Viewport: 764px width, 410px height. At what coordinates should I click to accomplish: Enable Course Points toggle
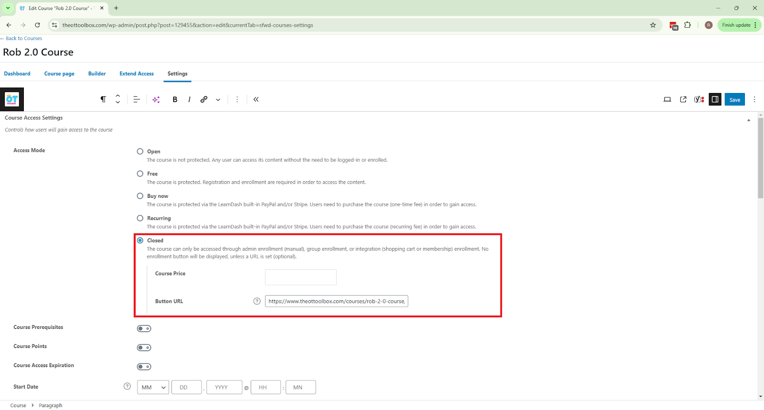[x=144, y=348]
